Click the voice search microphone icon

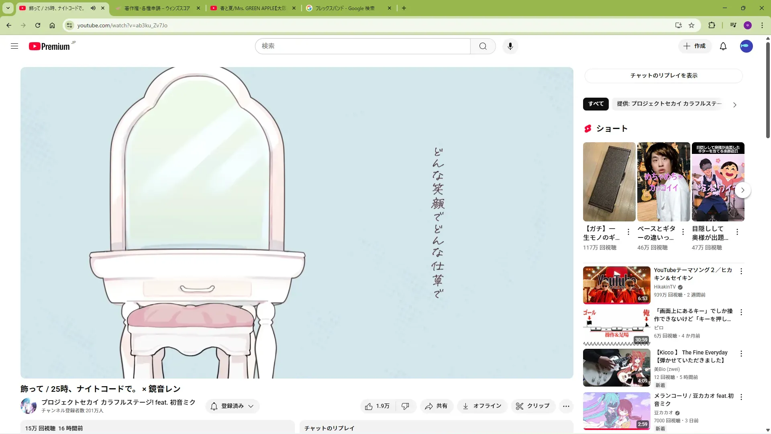[x=510, y=46]
